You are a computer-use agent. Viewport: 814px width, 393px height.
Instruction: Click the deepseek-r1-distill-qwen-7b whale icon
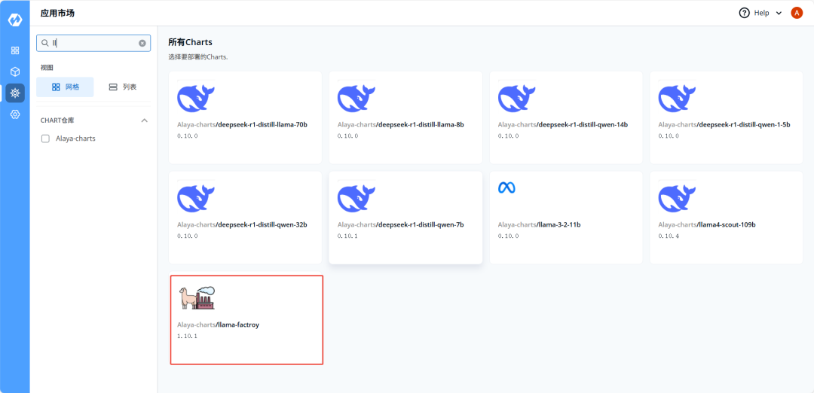coord(356,199)
